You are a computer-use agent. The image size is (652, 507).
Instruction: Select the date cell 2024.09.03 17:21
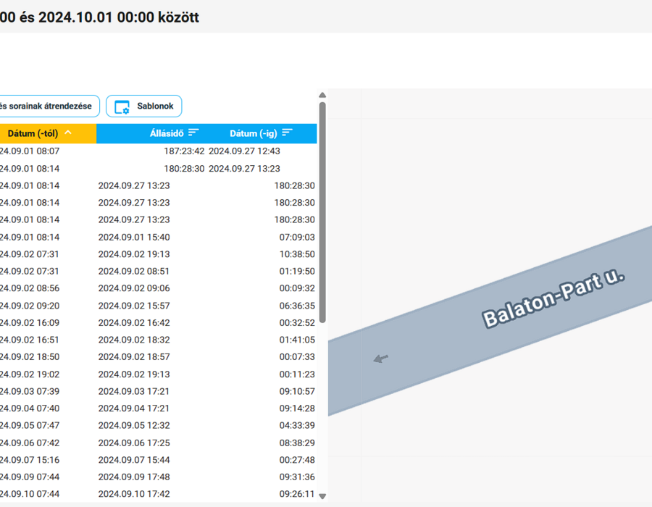click(x=134, y=391)
